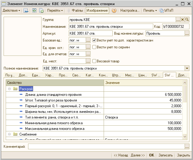
Task: Open the Группа value with magnifier icon
Action: (x=187, y=20)
